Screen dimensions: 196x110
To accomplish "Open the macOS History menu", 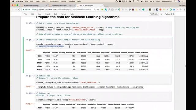I will pyautogui.click(x=44, y=1).
